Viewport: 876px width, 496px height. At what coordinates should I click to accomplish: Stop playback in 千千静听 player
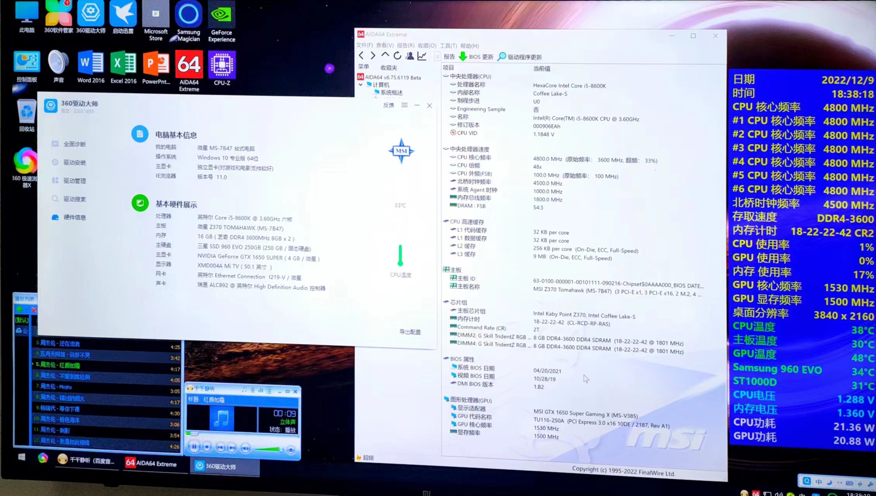pos(207,447)
